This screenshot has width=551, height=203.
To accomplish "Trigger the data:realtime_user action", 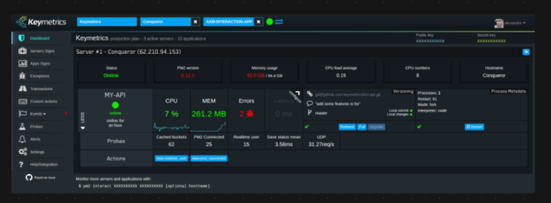I will (171, 158).
